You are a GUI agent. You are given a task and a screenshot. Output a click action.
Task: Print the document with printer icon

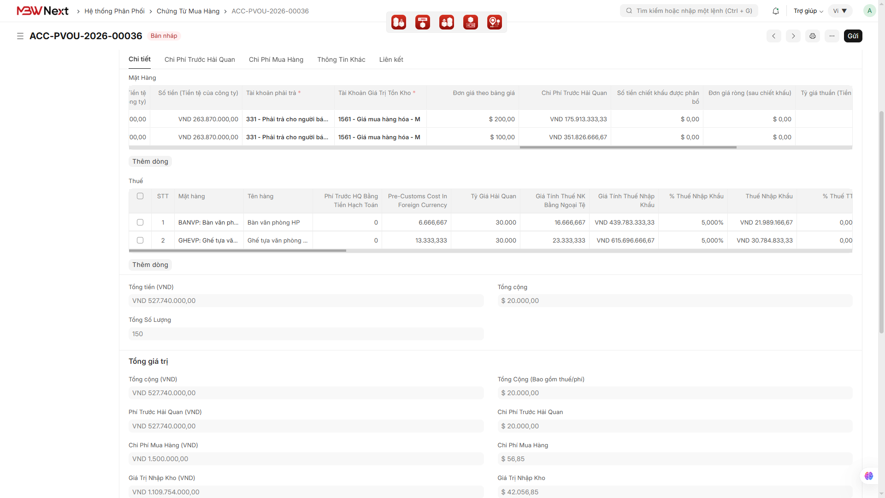coord(813,36)
